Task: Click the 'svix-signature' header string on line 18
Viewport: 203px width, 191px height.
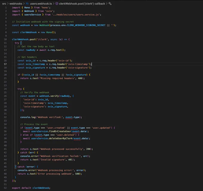Action: click(78, 68)
